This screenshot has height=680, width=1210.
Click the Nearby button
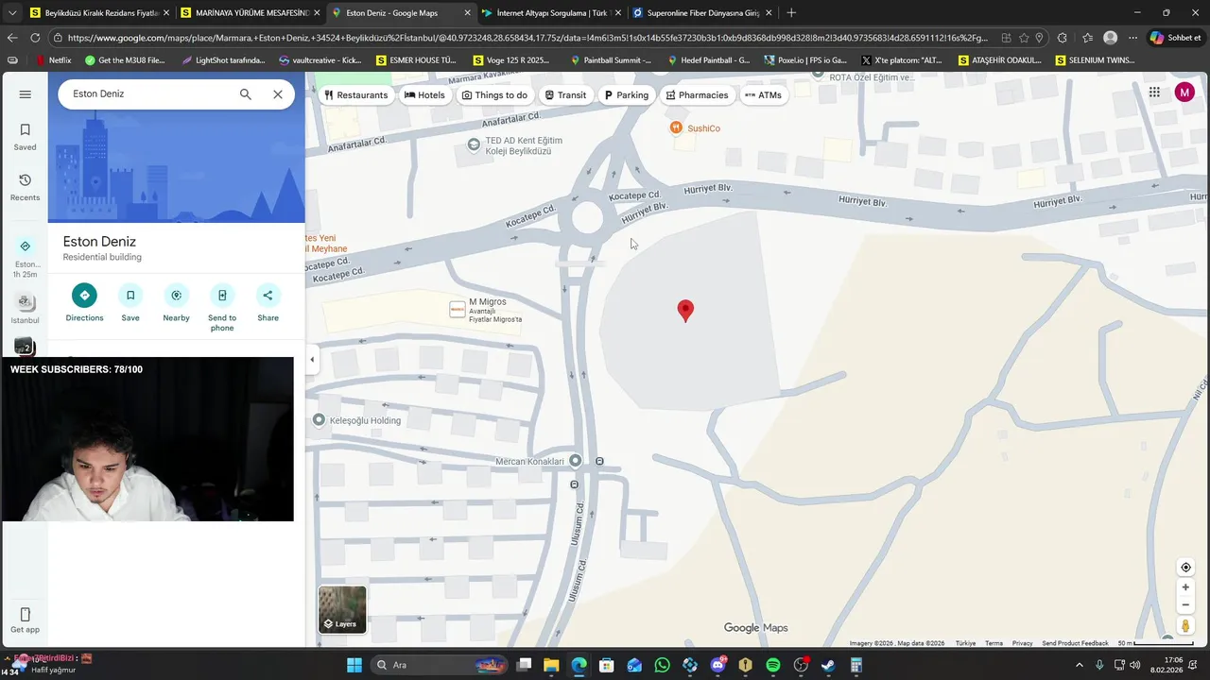coord(176,303)
